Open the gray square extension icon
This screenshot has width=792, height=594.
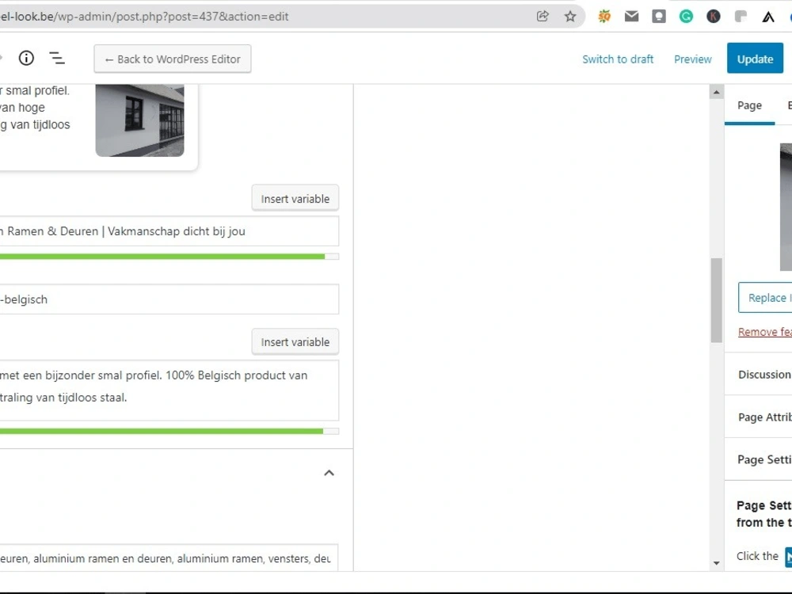pyautogui.click(x=659, y=16)
